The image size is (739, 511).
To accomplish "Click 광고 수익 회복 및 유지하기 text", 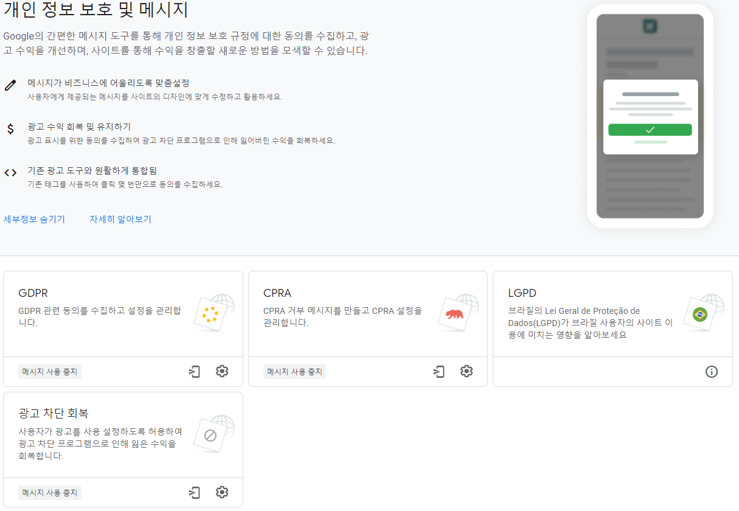I will coord(80,127).
